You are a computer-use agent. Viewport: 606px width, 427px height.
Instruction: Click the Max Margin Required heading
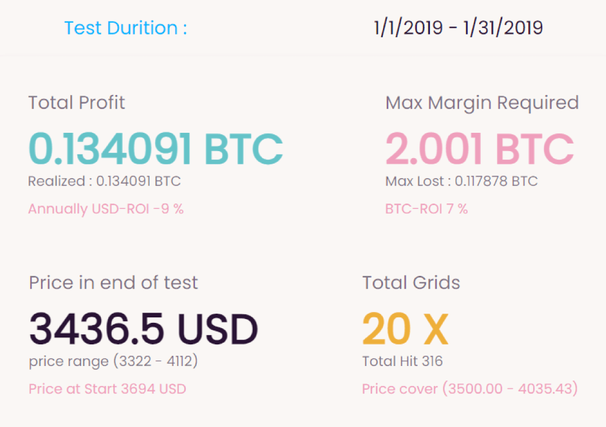tap(482, 103)
